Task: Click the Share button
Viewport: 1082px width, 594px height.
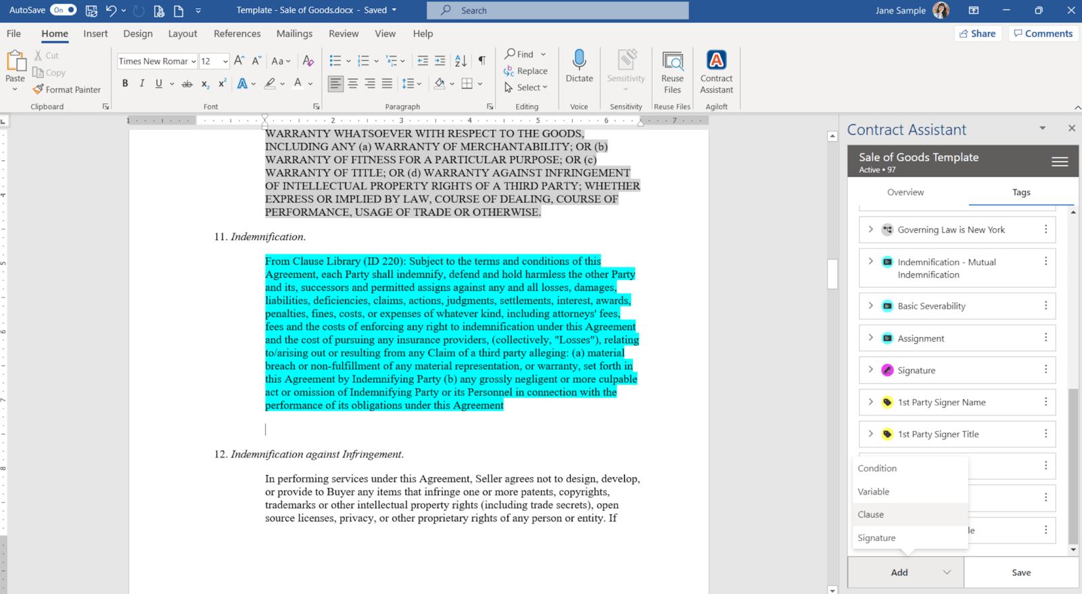Action: (977, 34)
